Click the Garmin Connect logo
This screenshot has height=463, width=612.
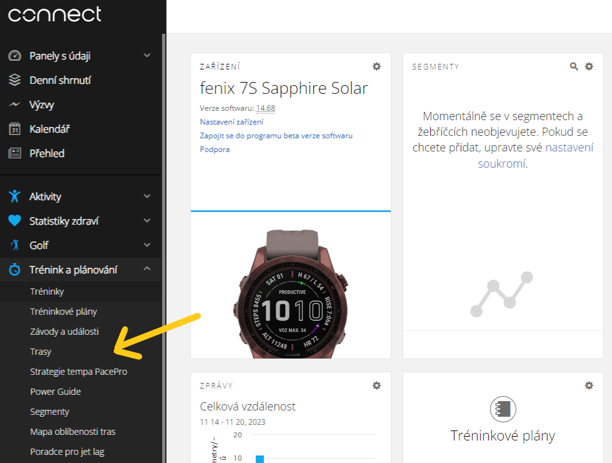(54, 14)
